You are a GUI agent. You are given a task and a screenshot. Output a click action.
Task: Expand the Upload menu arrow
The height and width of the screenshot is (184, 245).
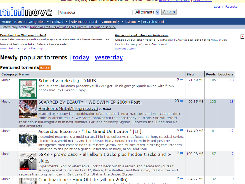66,22
